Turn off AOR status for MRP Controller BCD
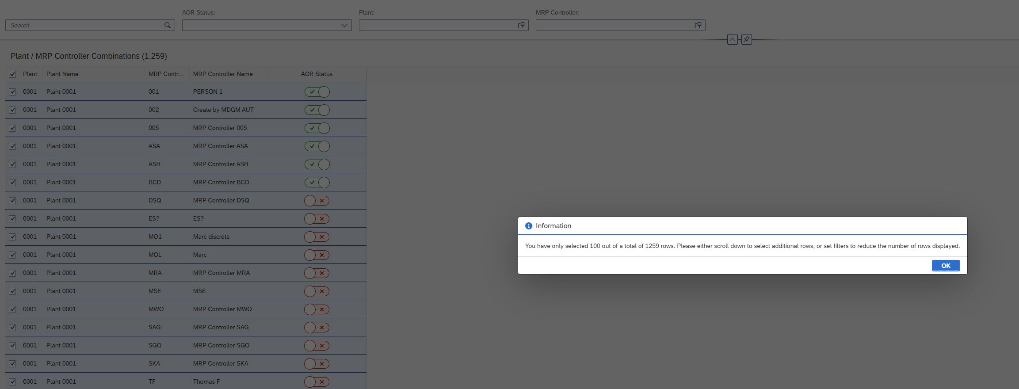 [x=317, y=183]
